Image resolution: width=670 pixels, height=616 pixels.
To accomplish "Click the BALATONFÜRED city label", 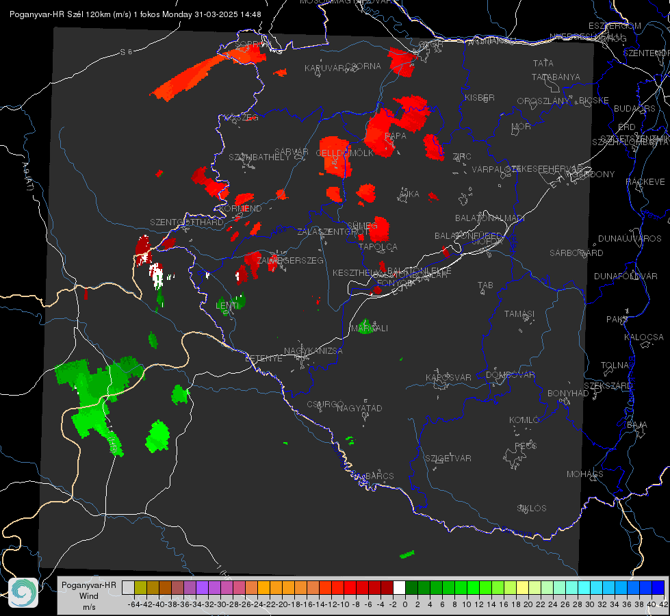I will [468, 236].
